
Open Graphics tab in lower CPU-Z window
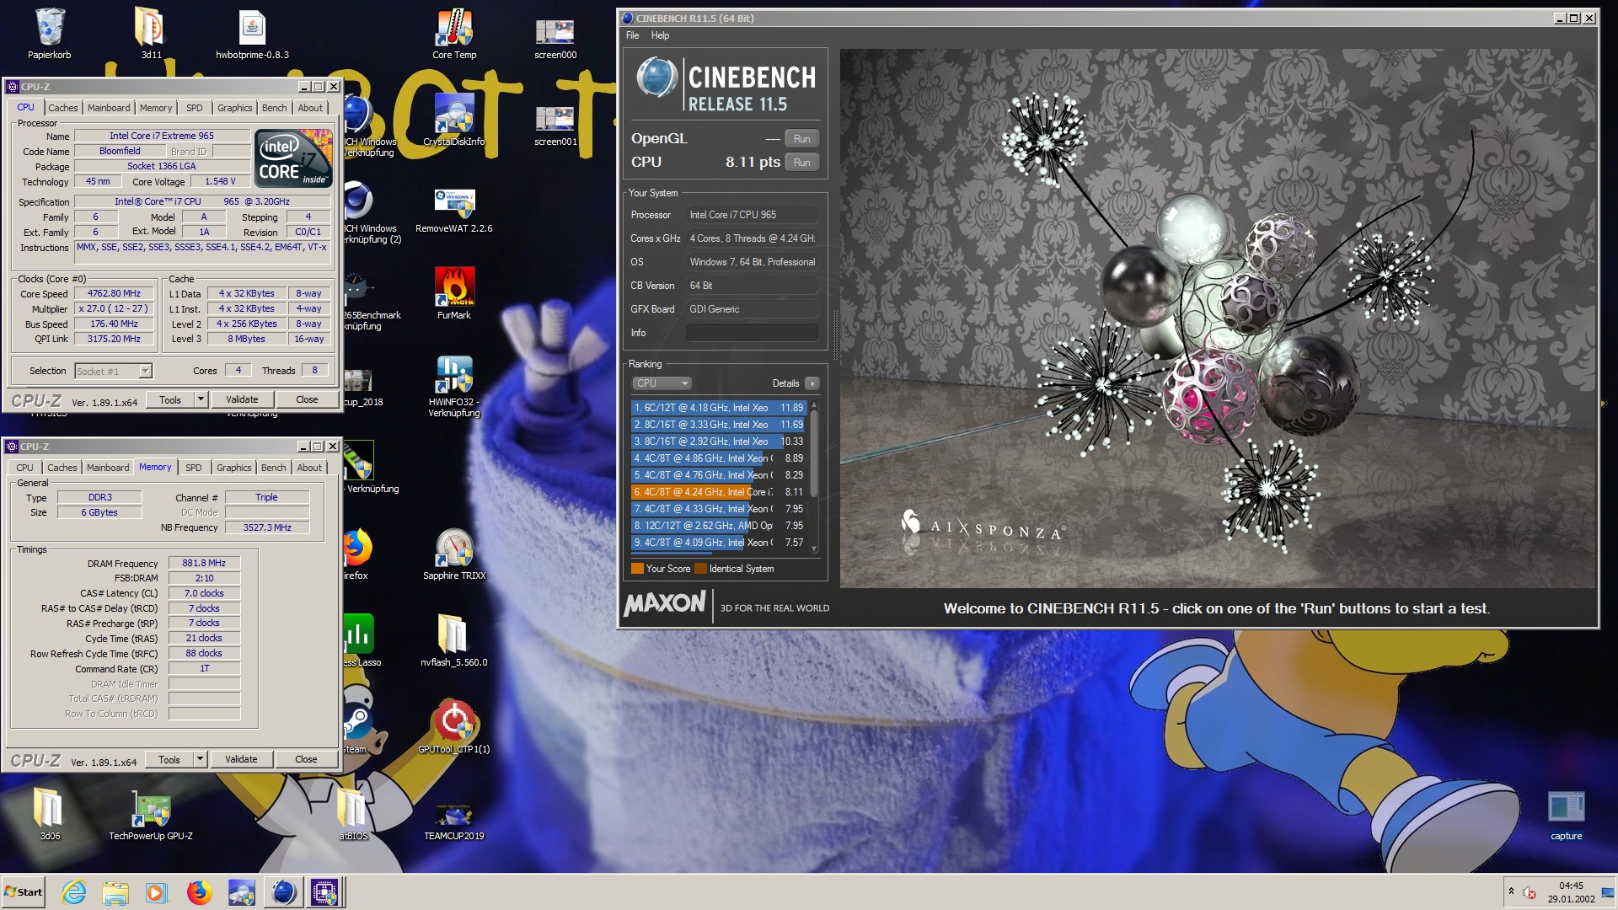233,468
